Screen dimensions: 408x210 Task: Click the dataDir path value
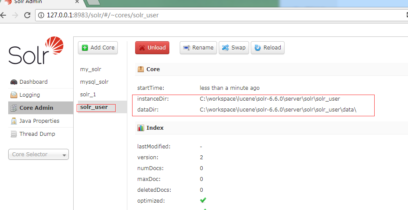point(278,110)
